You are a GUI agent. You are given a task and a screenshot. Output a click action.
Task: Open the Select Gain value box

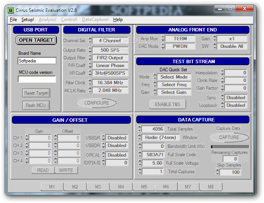pyautogui.click(x=174, y=92)
